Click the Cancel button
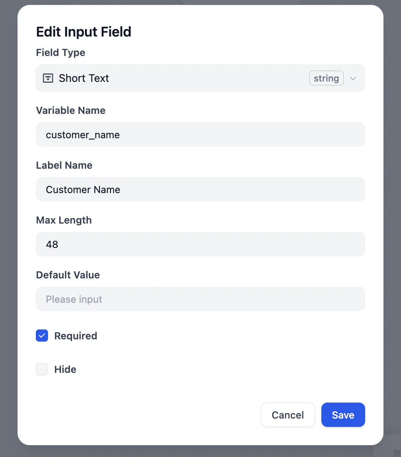The image size is (401, 457). click(288, 415)
